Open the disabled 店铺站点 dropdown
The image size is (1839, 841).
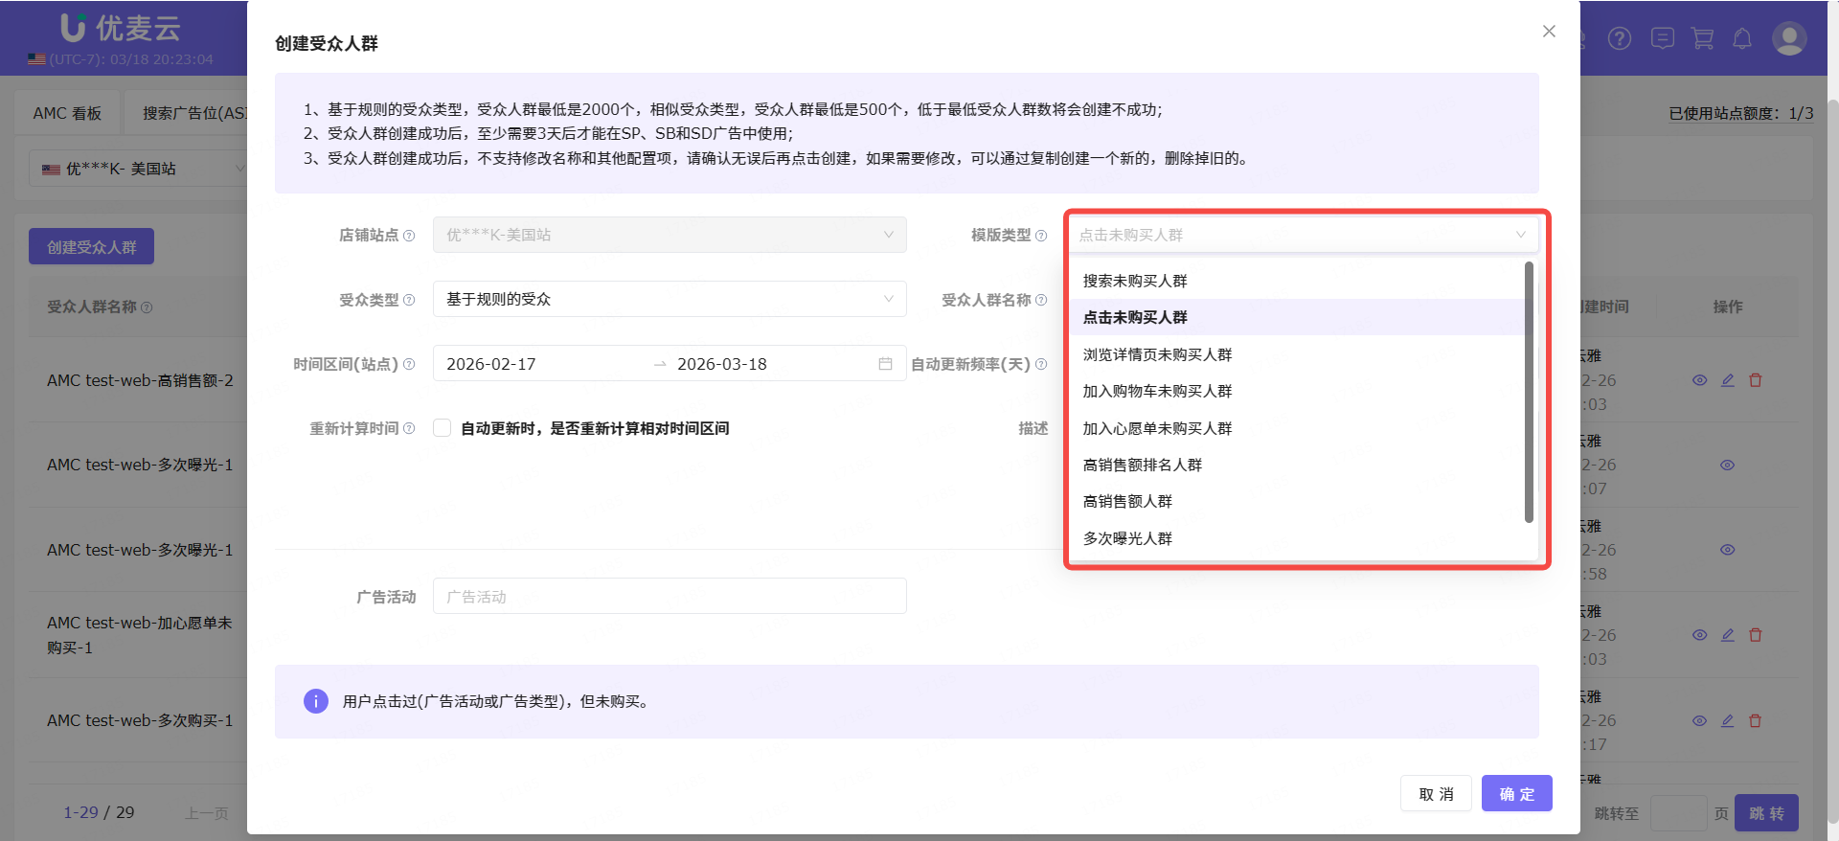pyautogui.click(x=670, y=235)
